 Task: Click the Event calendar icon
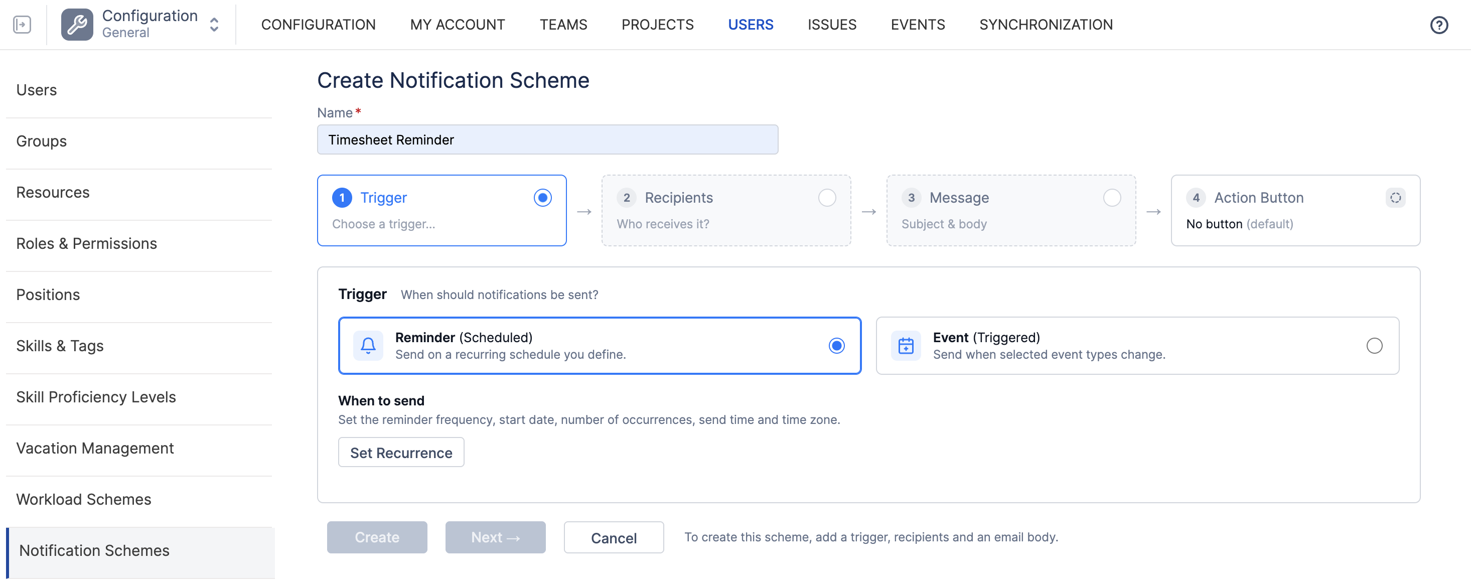(x=906, y=346)
